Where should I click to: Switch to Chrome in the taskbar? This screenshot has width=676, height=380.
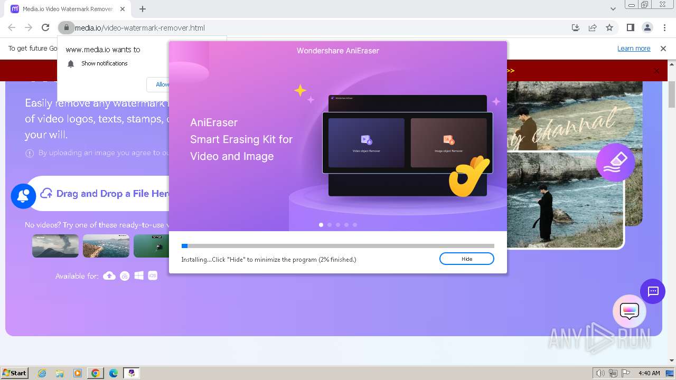[96, 373]
